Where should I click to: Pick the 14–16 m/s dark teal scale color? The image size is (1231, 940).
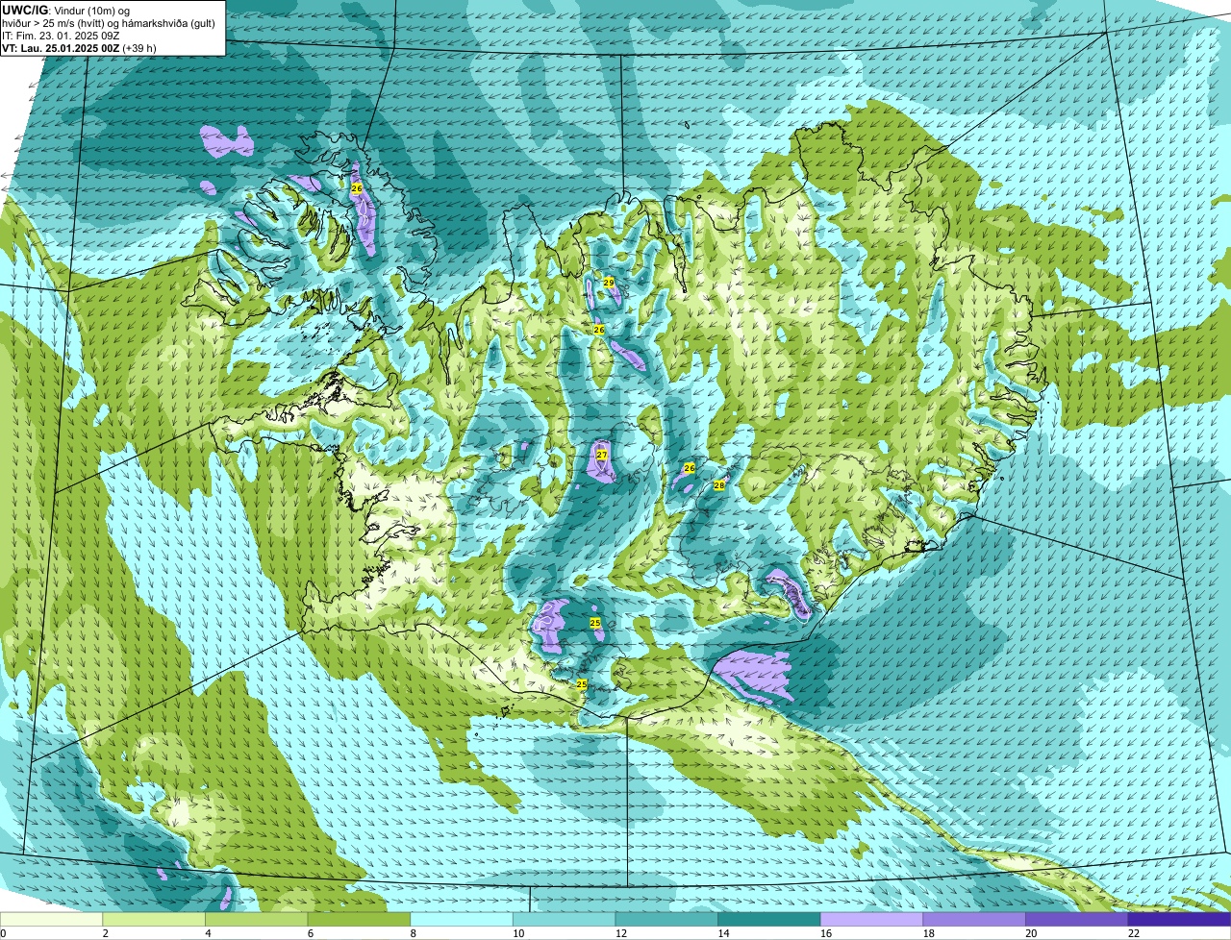tap(769, 920)
